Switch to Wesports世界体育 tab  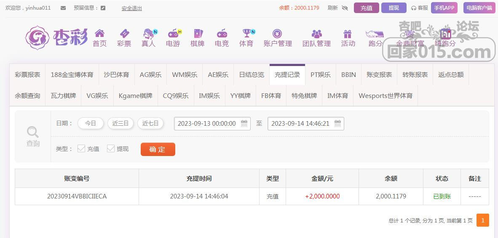pos(386,95)
